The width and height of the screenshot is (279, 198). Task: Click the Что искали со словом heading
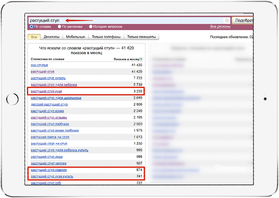(x=87, y=50)
